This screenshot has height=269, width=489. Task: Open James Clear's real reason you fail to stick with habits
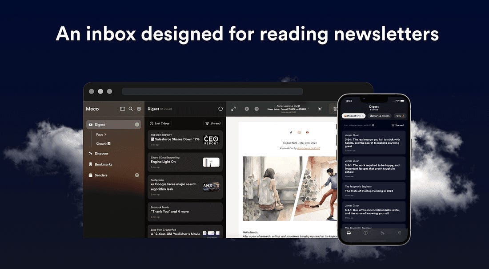tap(374, 143)
